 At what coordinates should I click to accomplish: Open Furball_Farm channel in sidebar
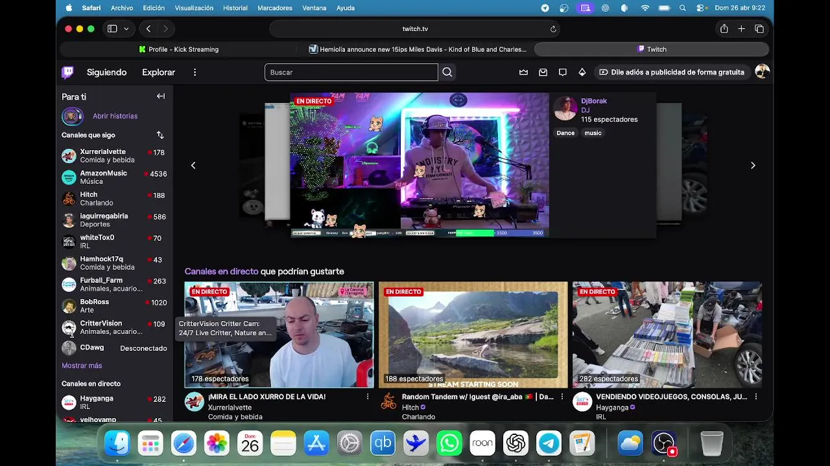(114, 285)
